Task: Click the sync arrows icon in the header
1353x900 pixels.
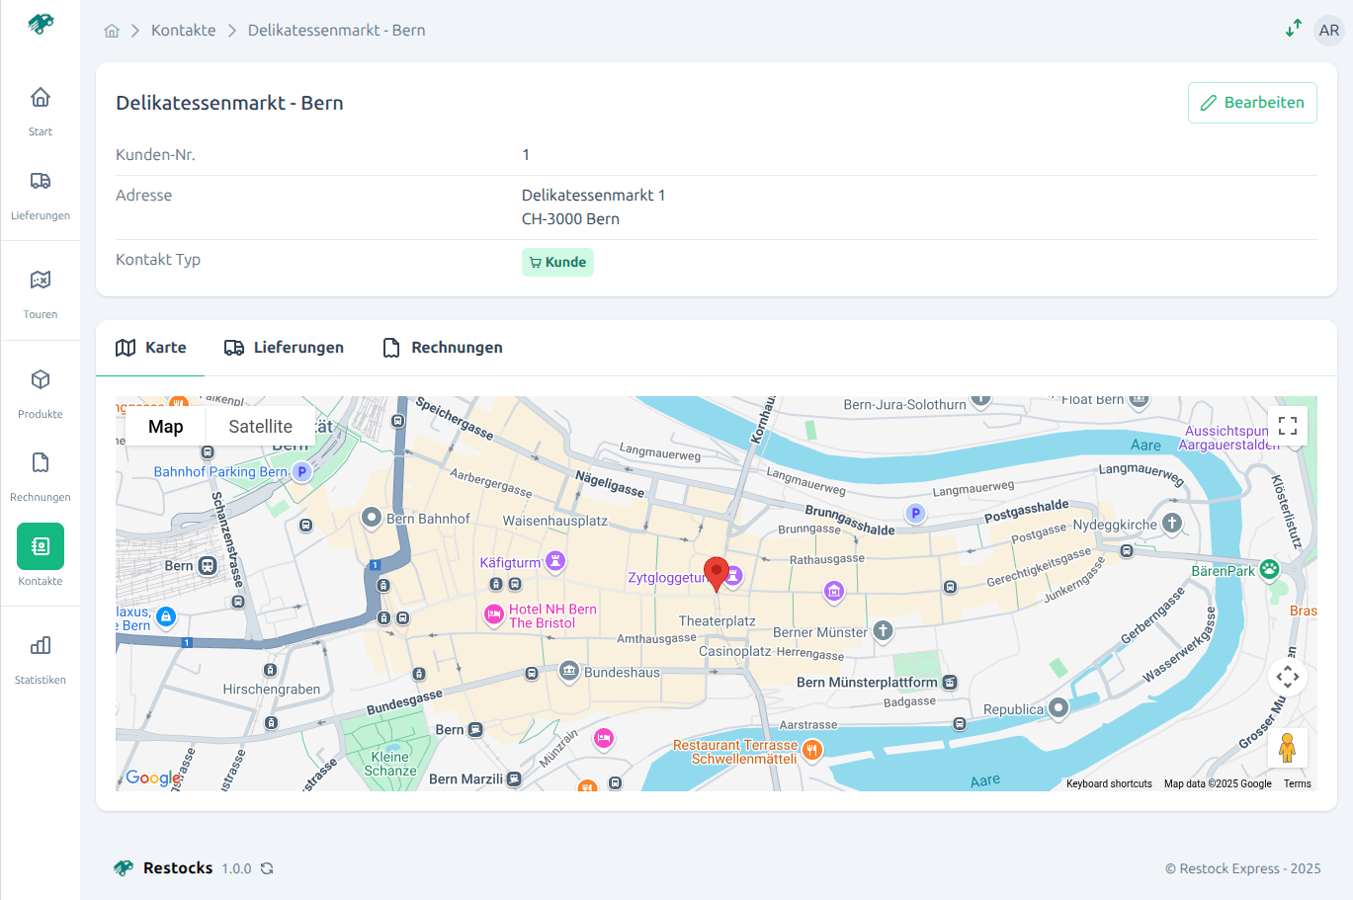Action: 1293,29
